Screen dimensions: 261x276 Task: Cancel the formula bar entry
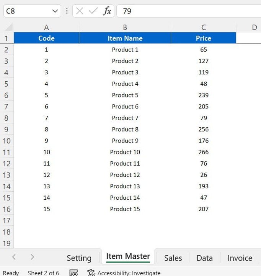(x=80, y=11)
